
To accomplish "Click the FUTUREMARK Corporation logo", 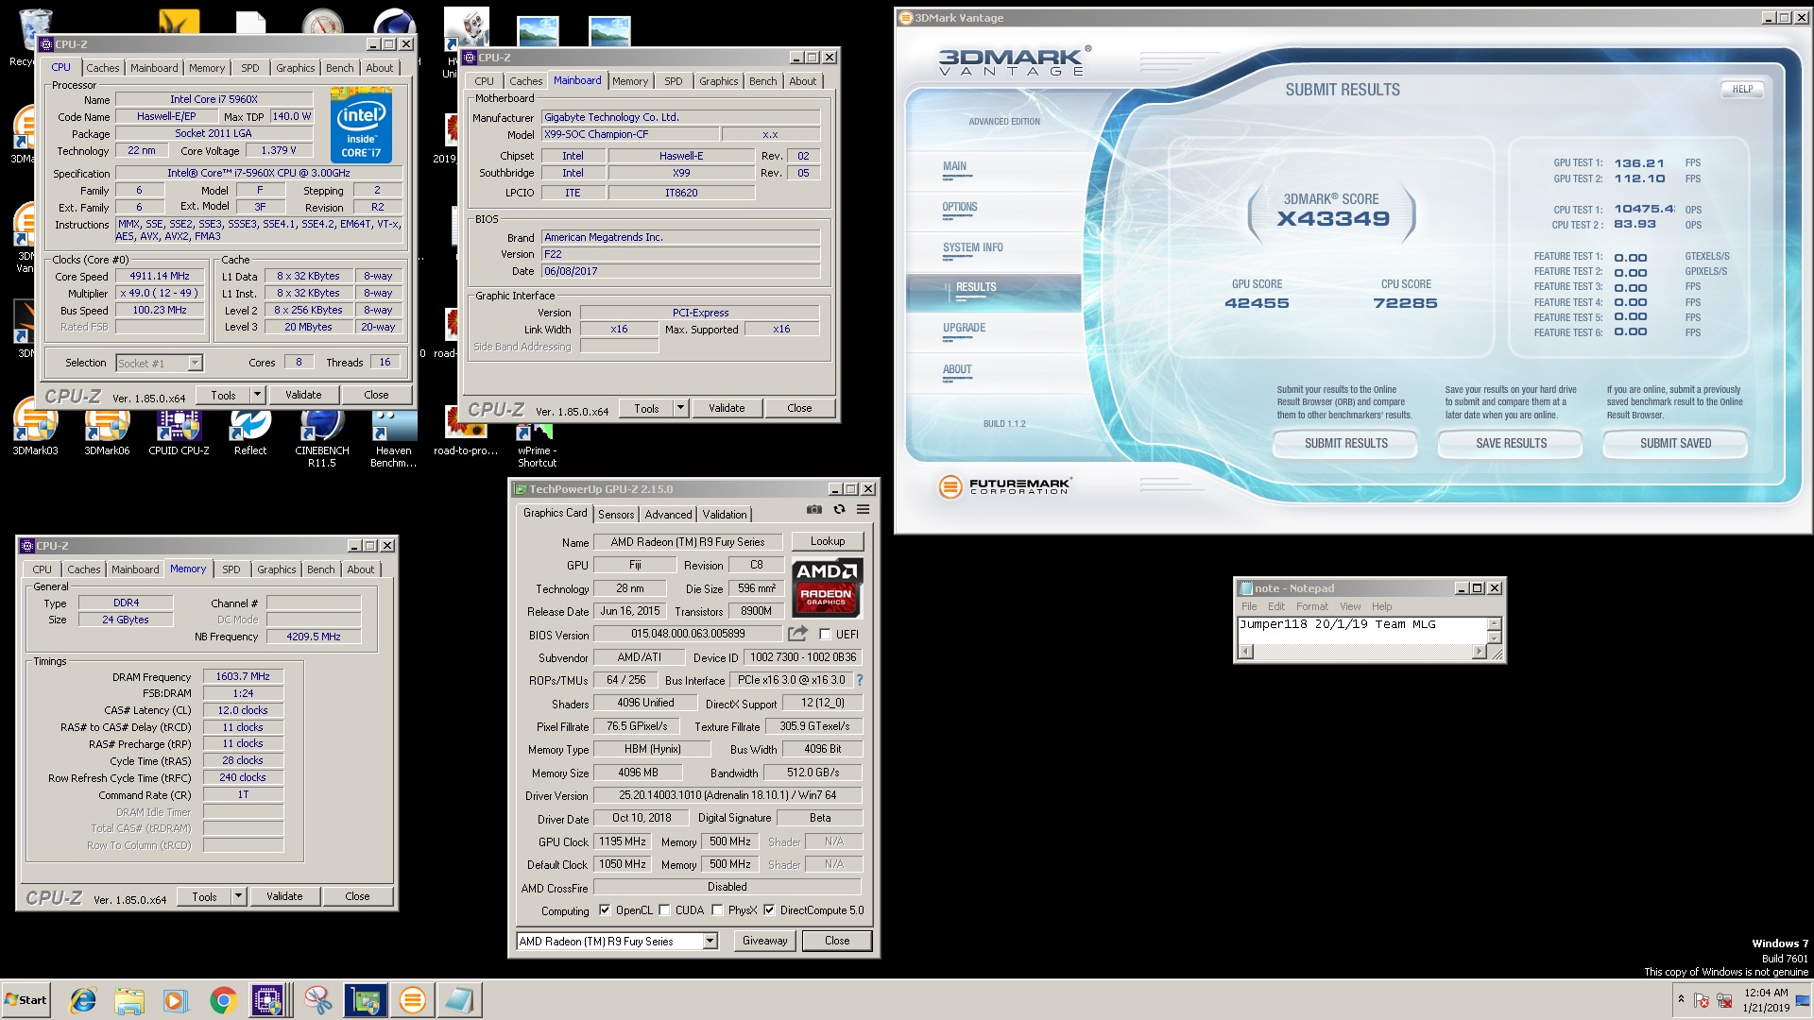I will click(x=1004, y=486).
